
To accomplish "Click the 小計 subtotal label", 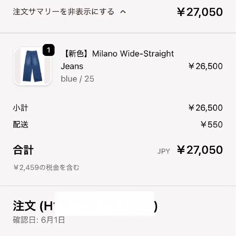I will tap(21, 108).
